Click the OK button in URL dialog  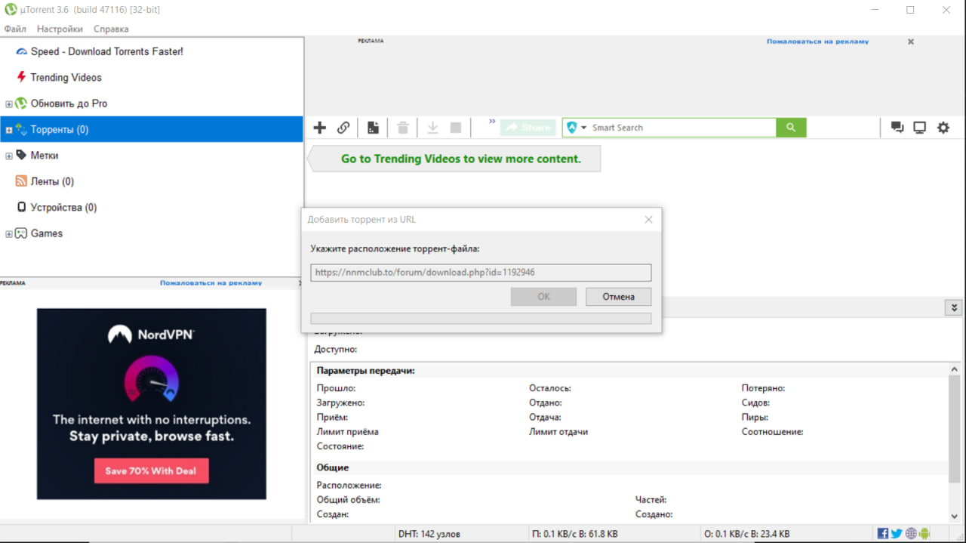click(543, 297)
